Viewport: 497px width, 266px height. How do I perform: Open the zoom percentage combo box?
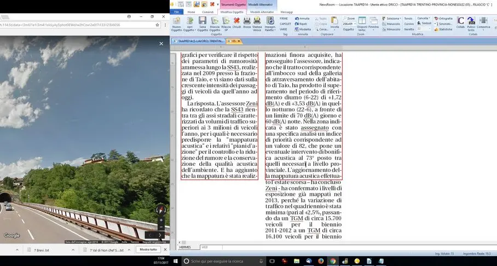[x=349, y=24]
